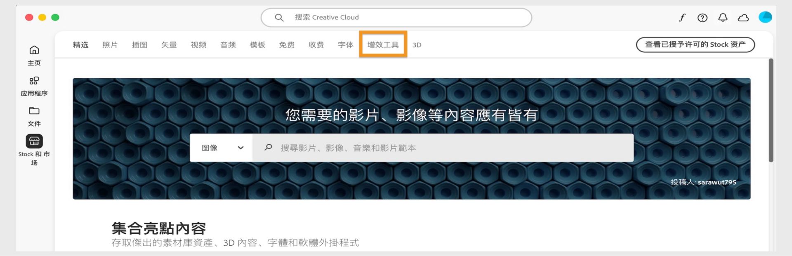Select Stock 和市场 sidebar icon

(34, 141)
